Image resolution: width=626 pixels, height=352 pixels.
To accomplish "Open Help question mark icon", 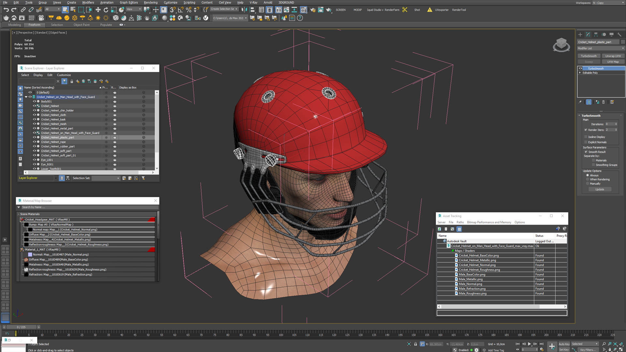I will (300, 18).
